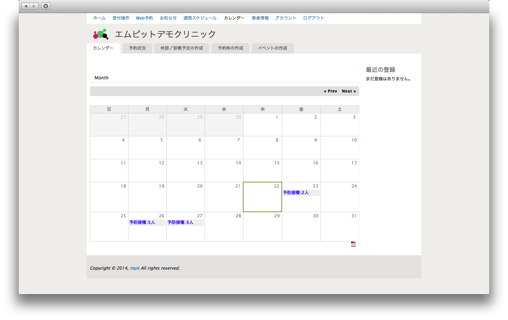Screen dimensions: 508x320
Task: Open the ホーム navigation link
Action: coord(99,18)
